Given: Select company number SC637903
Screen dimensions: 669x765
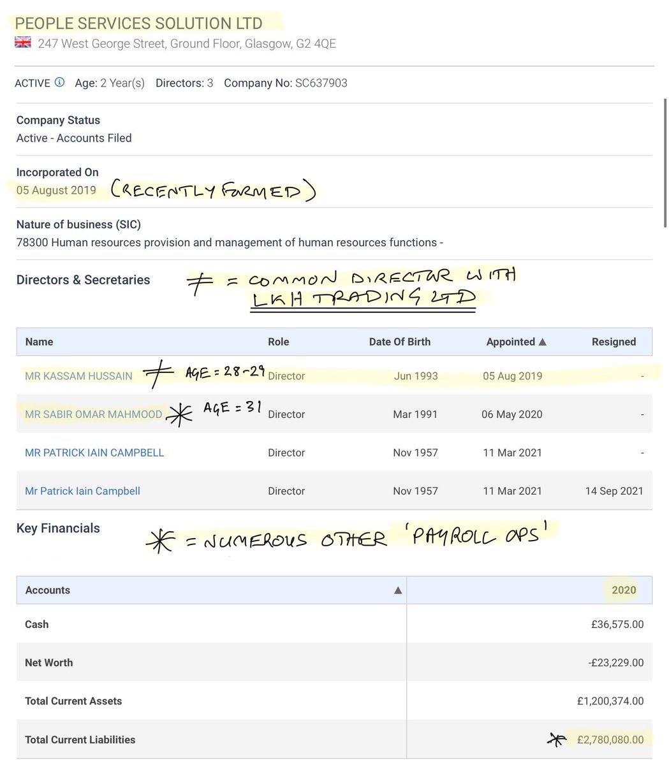Looking at the screenshot, I should [321, 83].
